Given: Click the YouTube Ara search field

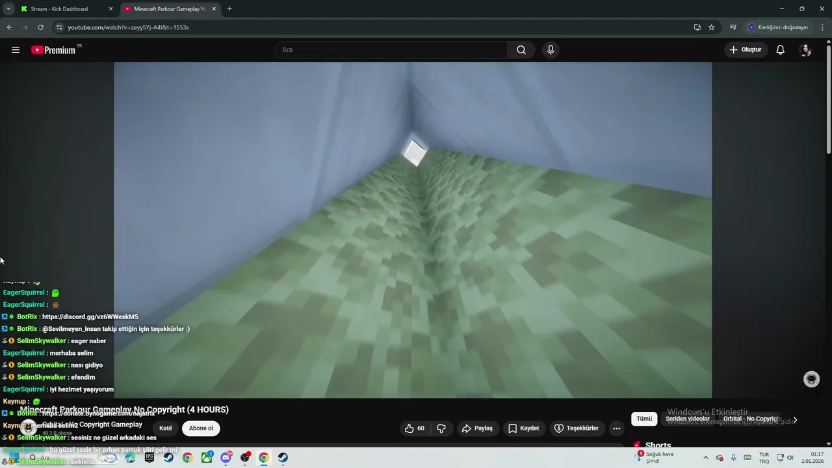Looking at the screenshot, I should coord(392,50).
